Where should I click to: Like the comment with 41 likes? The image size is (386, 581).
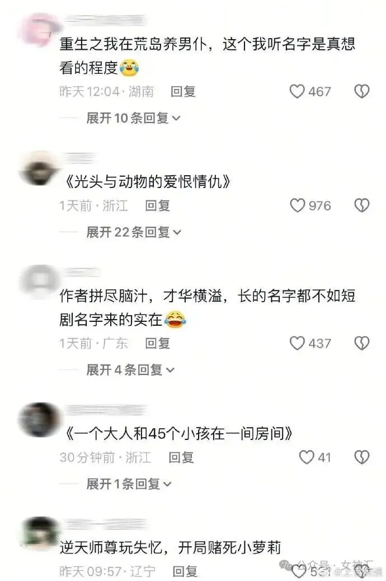pyautogui.click(x=307, y=457)
